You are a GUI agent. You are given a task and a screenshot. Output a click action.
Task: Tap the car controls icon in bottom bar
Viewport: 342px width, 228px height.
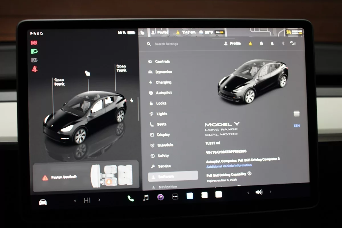click(43, 202)
